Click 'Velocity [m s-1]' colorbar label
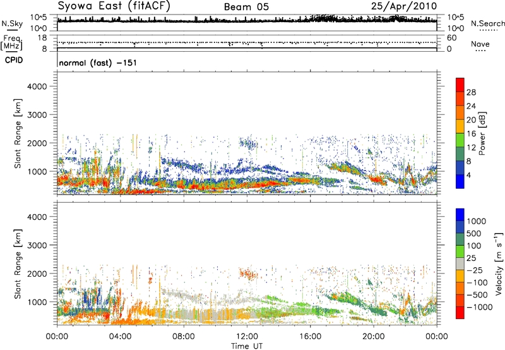 (x=499, y=263)
